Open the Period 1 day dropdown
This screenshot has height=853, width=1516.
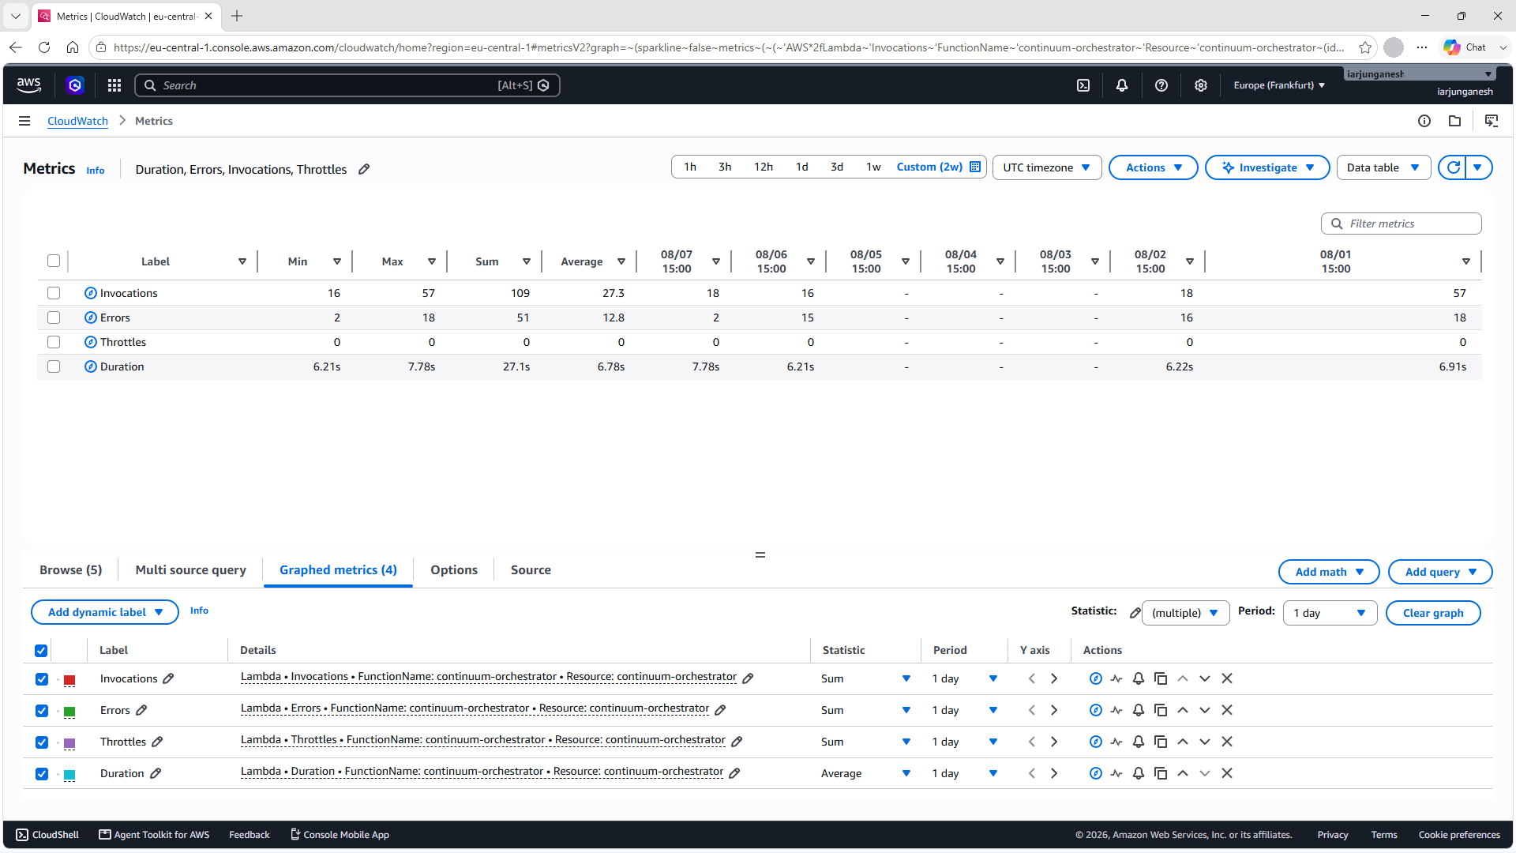point(1330,613)
